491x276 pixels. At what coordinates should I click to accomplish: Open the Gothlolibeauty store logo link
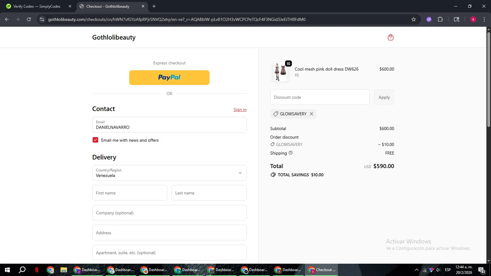click(x=114, y=37)
